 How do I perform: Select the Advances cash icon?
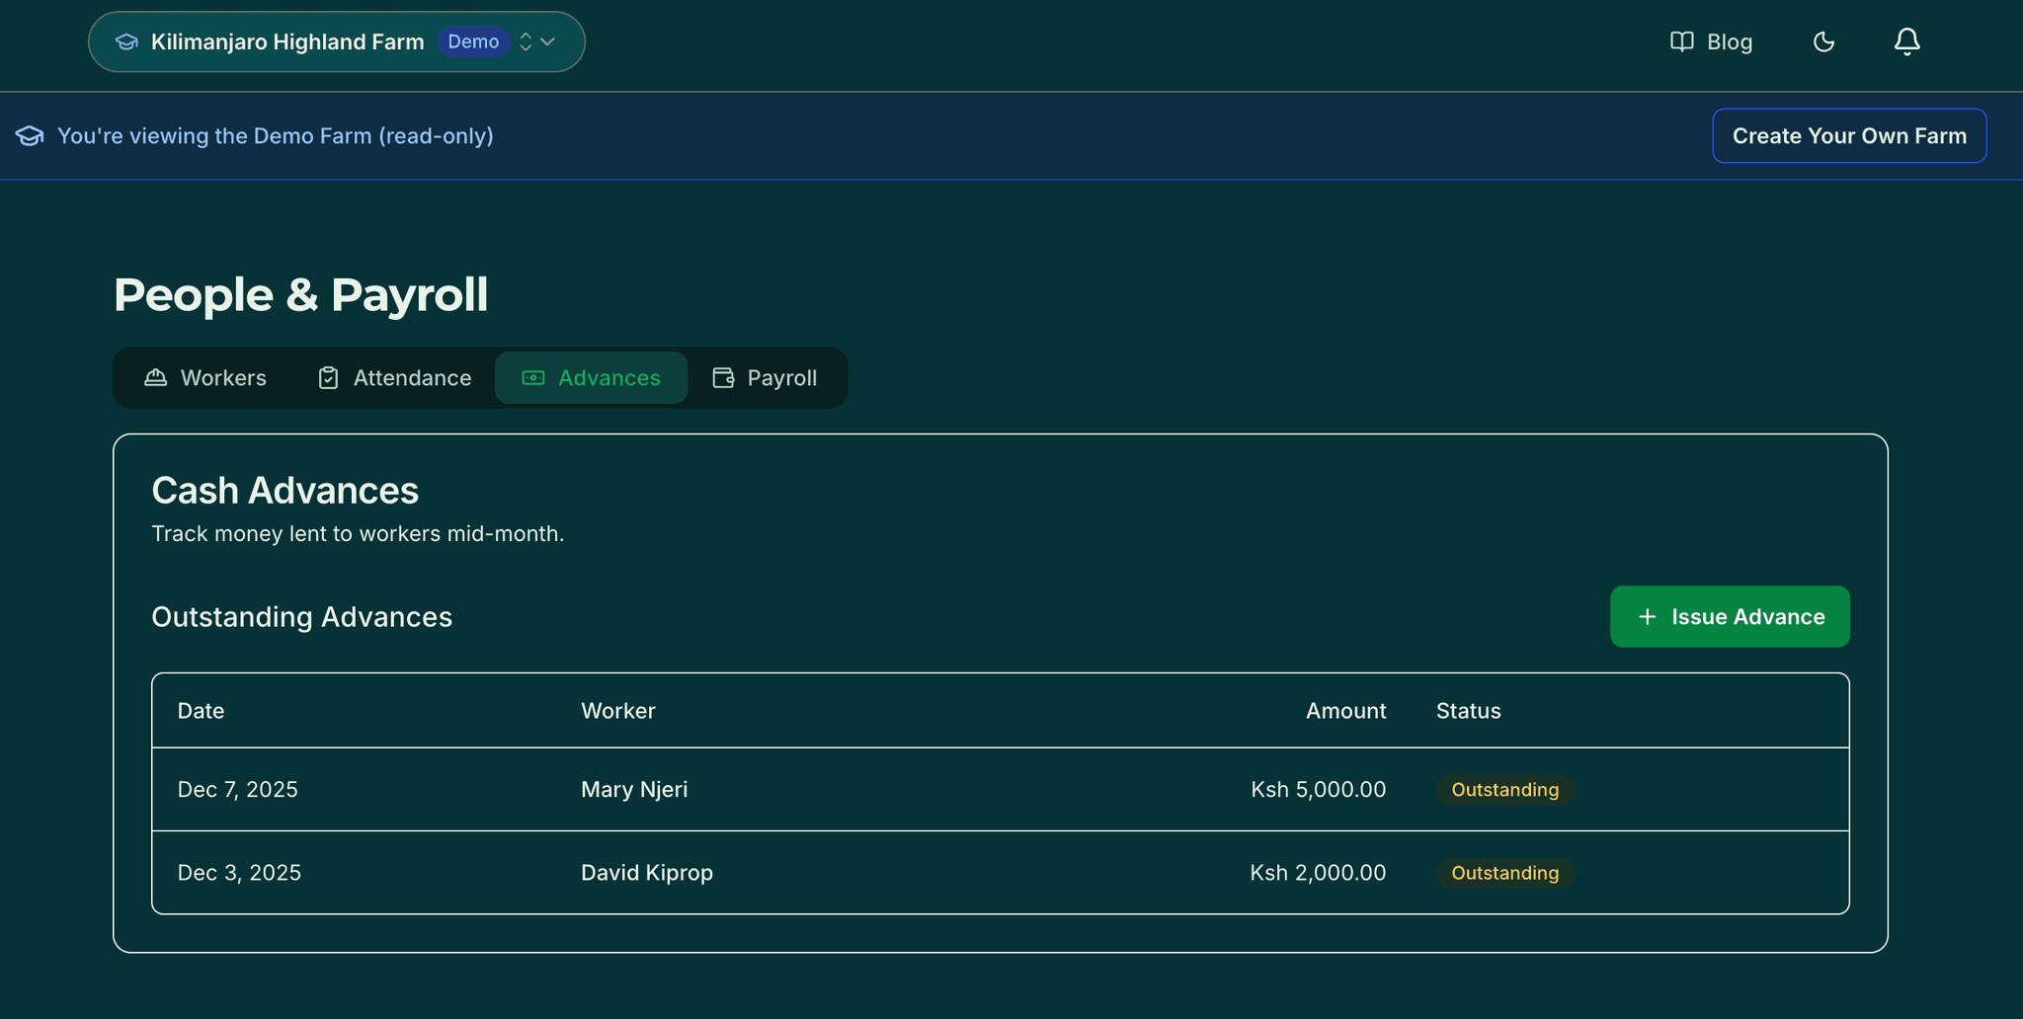coord(533,377)
